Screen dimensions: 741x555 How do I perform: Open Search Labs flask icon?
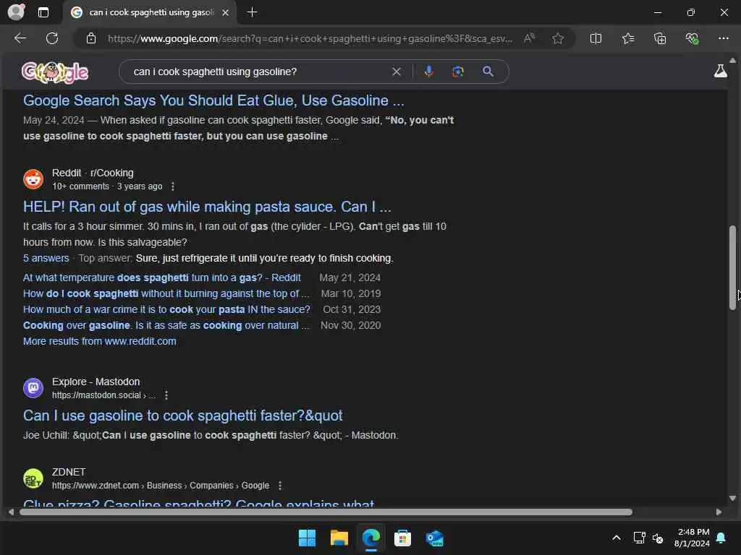click(x=720, y=72)
